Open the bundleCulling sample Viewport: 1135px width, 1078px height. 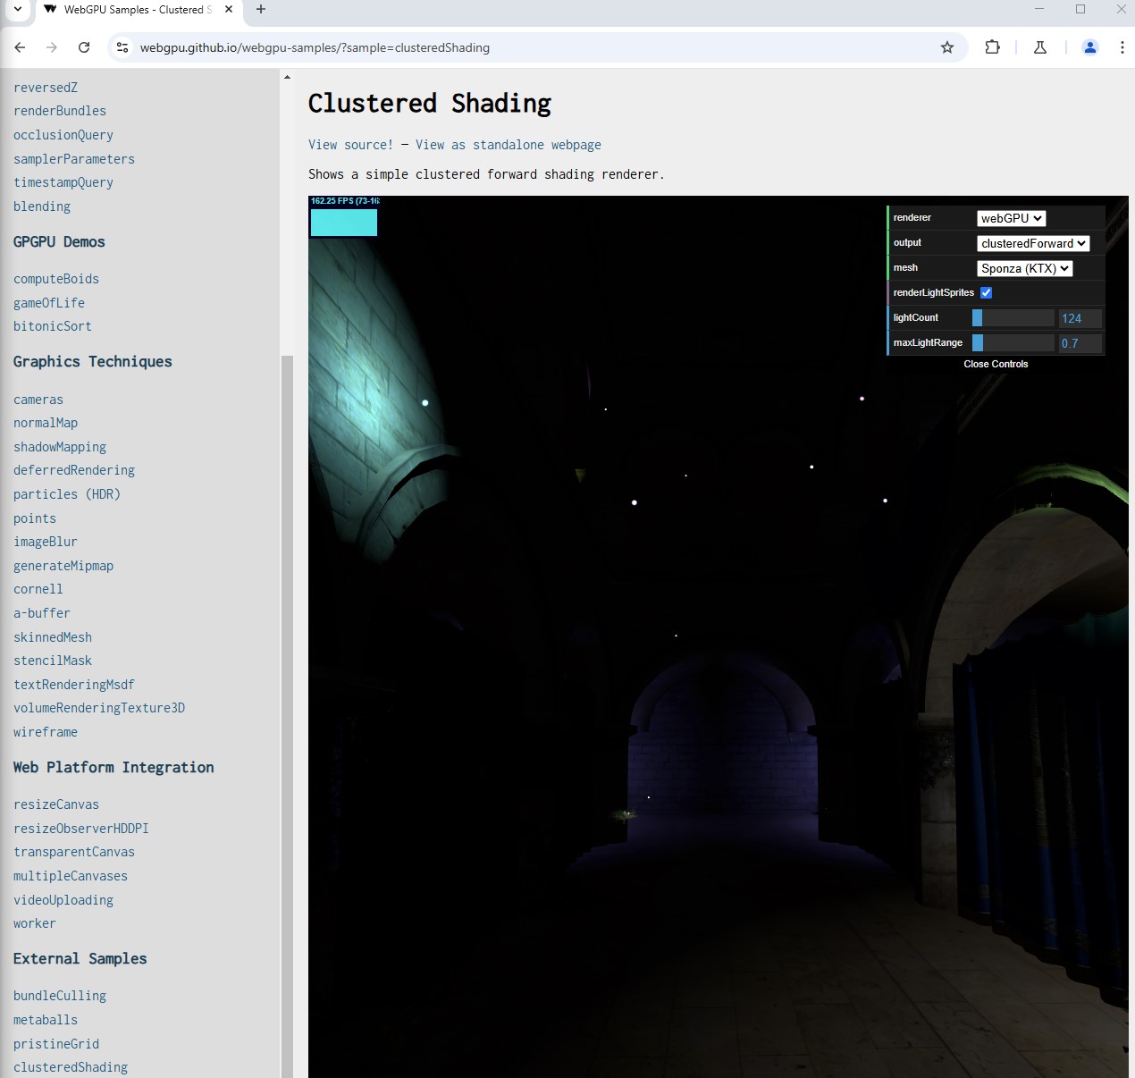(60, 996)
